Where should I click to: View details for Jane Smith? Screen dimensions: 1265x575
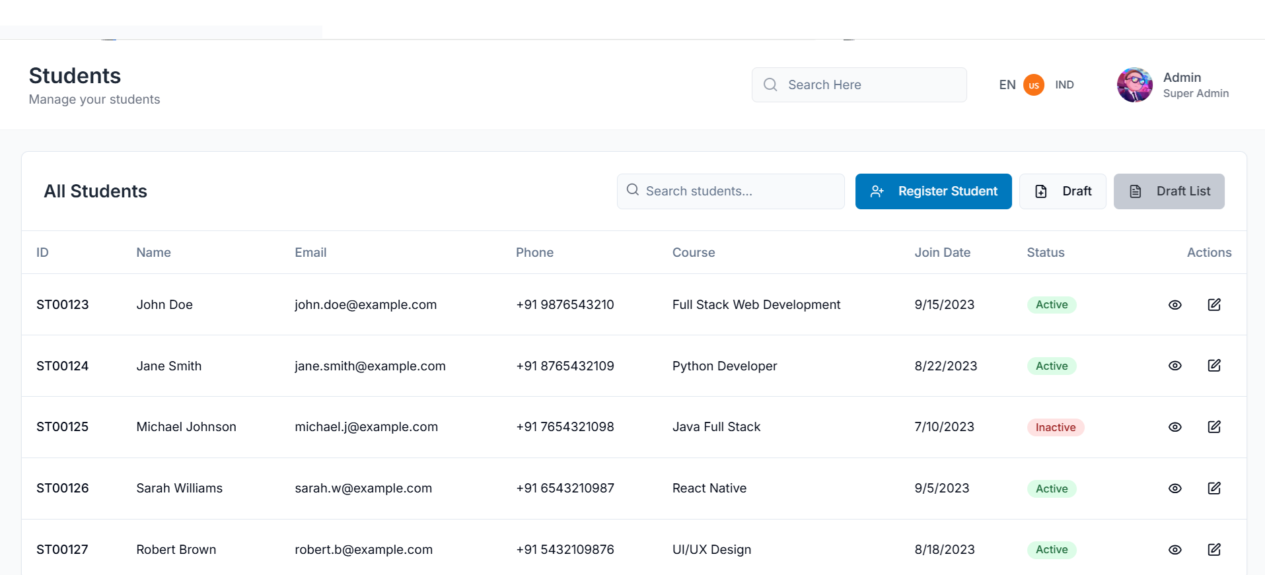[x=1175, y=366]
